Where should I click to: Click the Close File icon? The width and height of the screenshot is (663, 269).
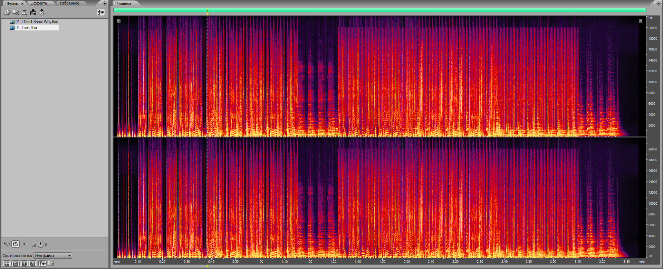(x=16, y=12)
